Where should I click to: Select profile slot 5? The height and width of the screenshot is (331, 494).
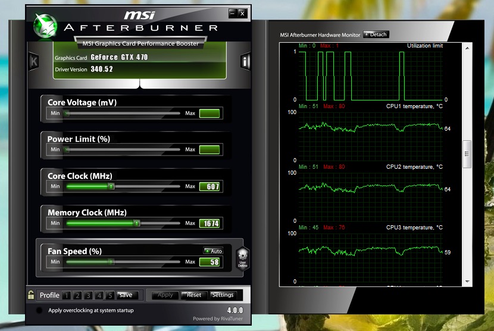click(110, 295)
